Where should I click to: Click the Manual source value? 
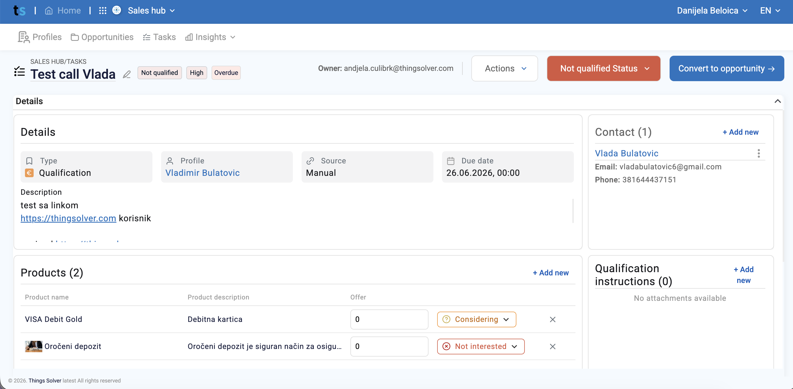[321, 173]
